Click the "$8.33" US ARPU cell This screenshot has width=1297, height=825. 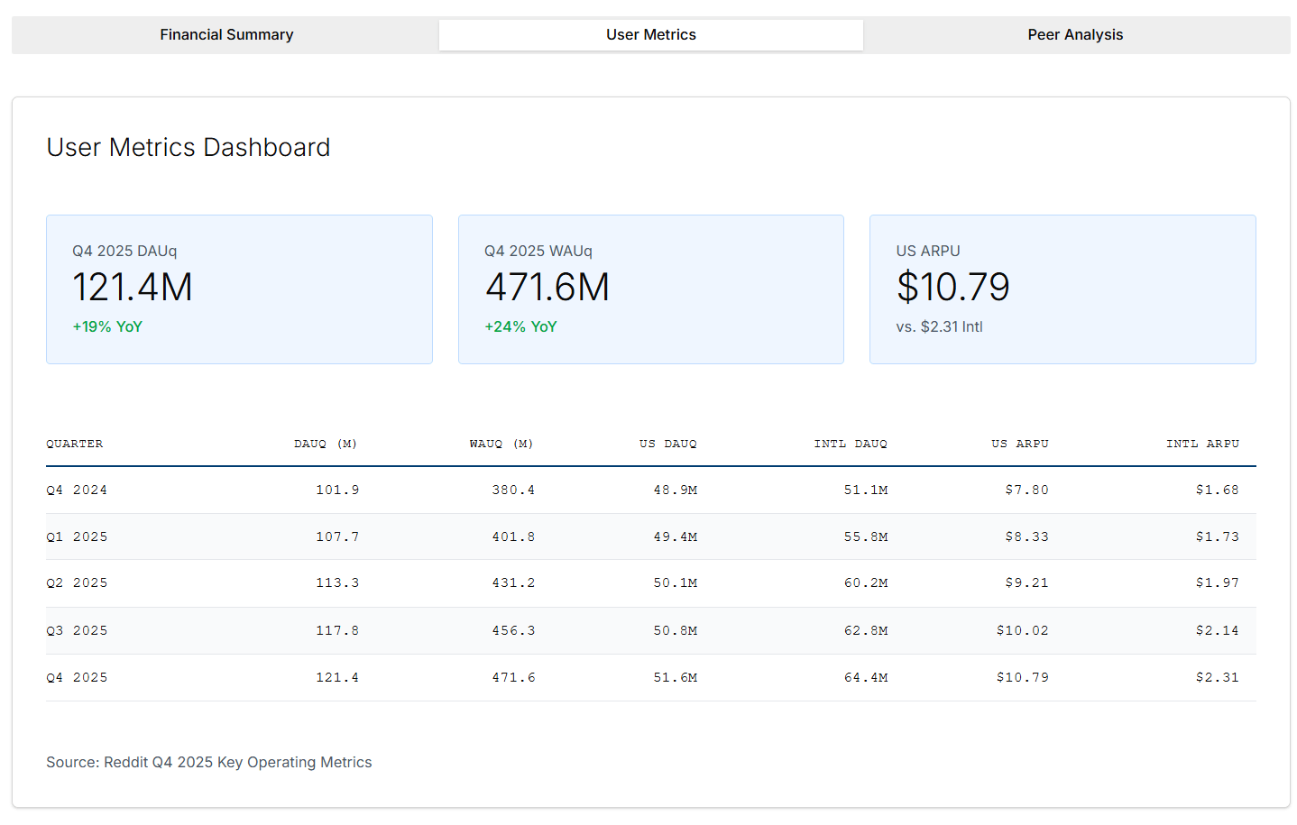tap(1027, 537)
